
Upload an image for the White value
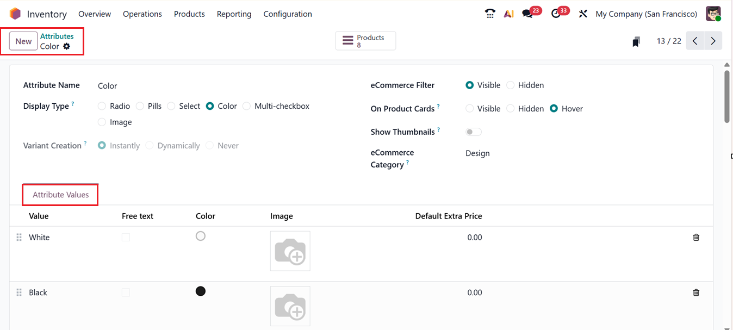290,251
